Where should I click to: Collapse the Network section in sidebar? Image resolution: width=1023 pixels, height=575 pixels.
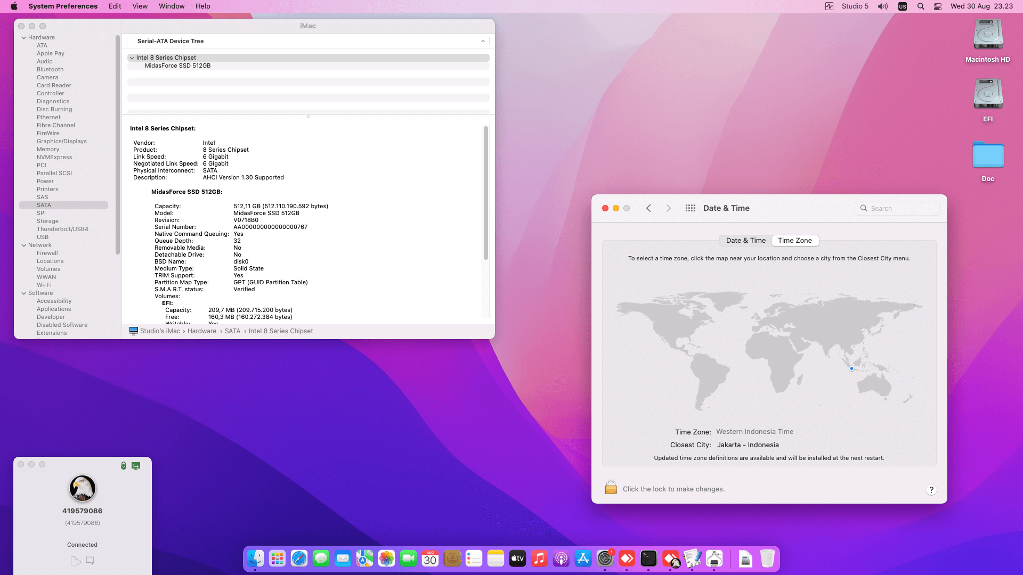[24, 245]
